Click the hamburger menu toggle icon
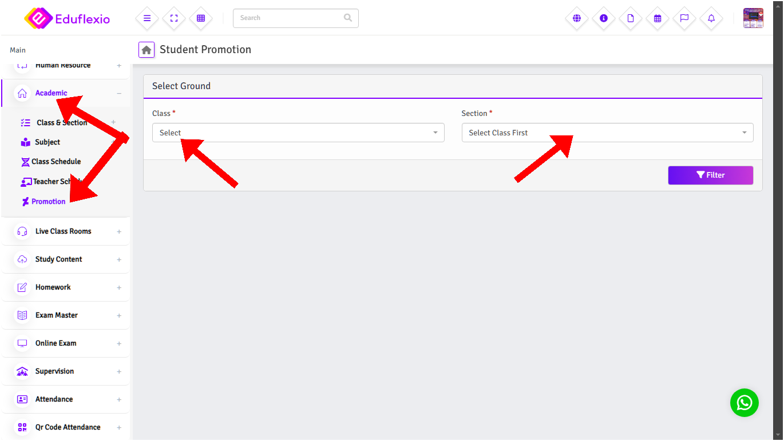 click(x=147, y=18)
